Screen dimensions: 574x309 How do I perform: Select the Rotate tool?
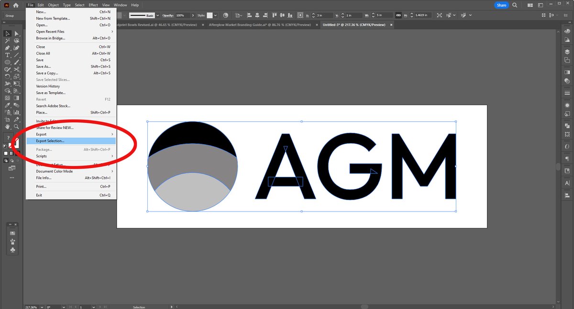8,76
